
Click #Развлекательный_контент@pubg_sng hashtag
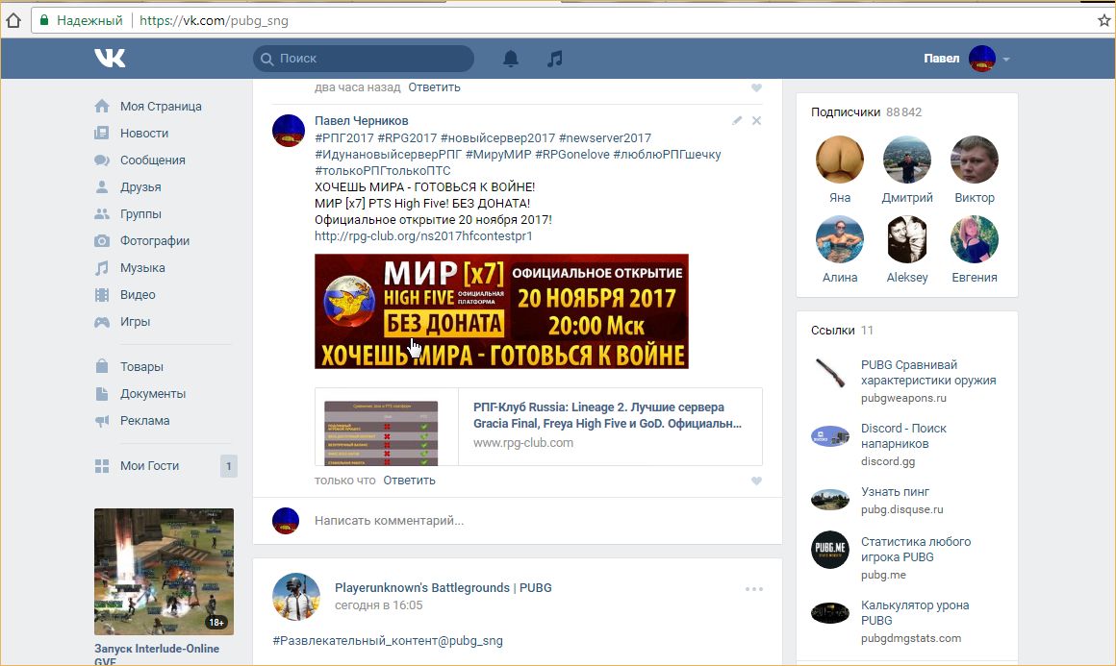(387, 640)
